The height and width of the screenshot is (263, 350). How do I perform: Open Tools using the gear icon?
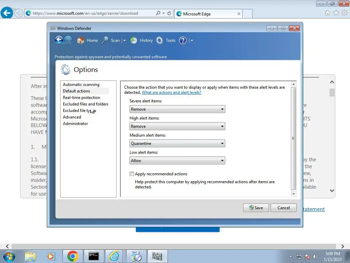tap(159, 40)
